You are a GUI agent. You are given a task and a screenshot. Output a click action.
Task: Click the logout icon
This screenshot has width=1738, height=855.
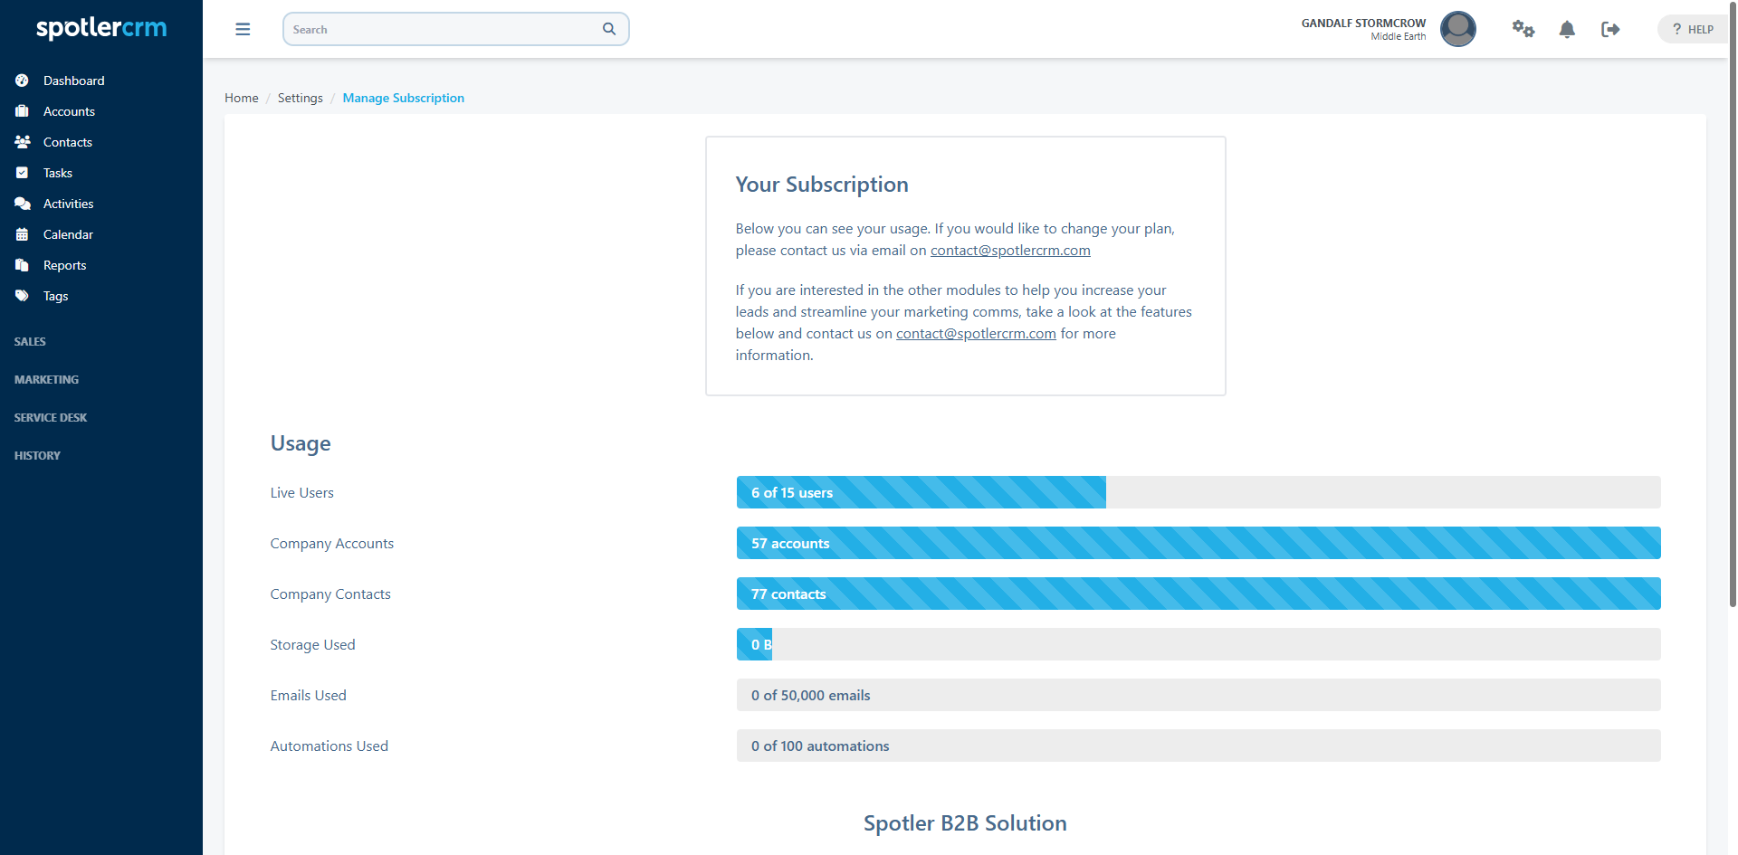[x=1610, y=29]
